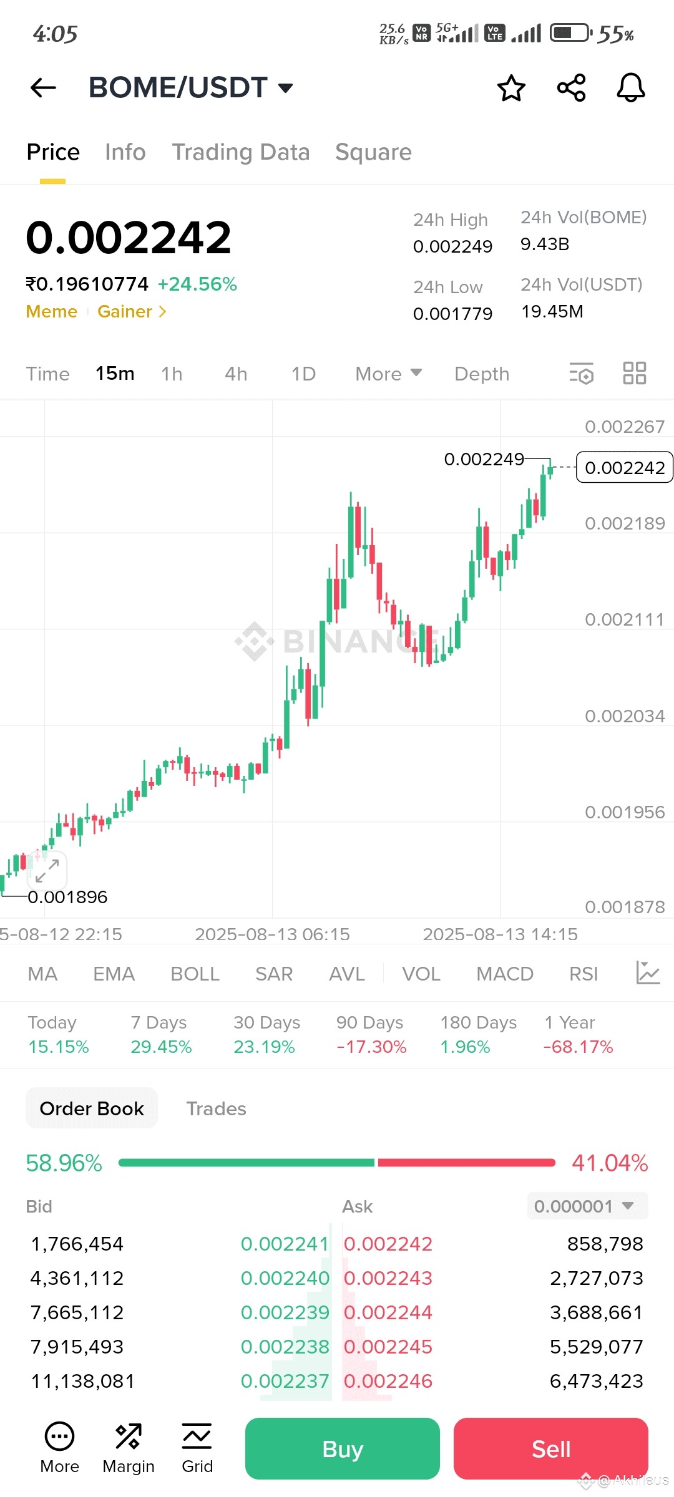674x1497 pixels.
Task: Open the Gainer category link
Action: pos(132,311)
